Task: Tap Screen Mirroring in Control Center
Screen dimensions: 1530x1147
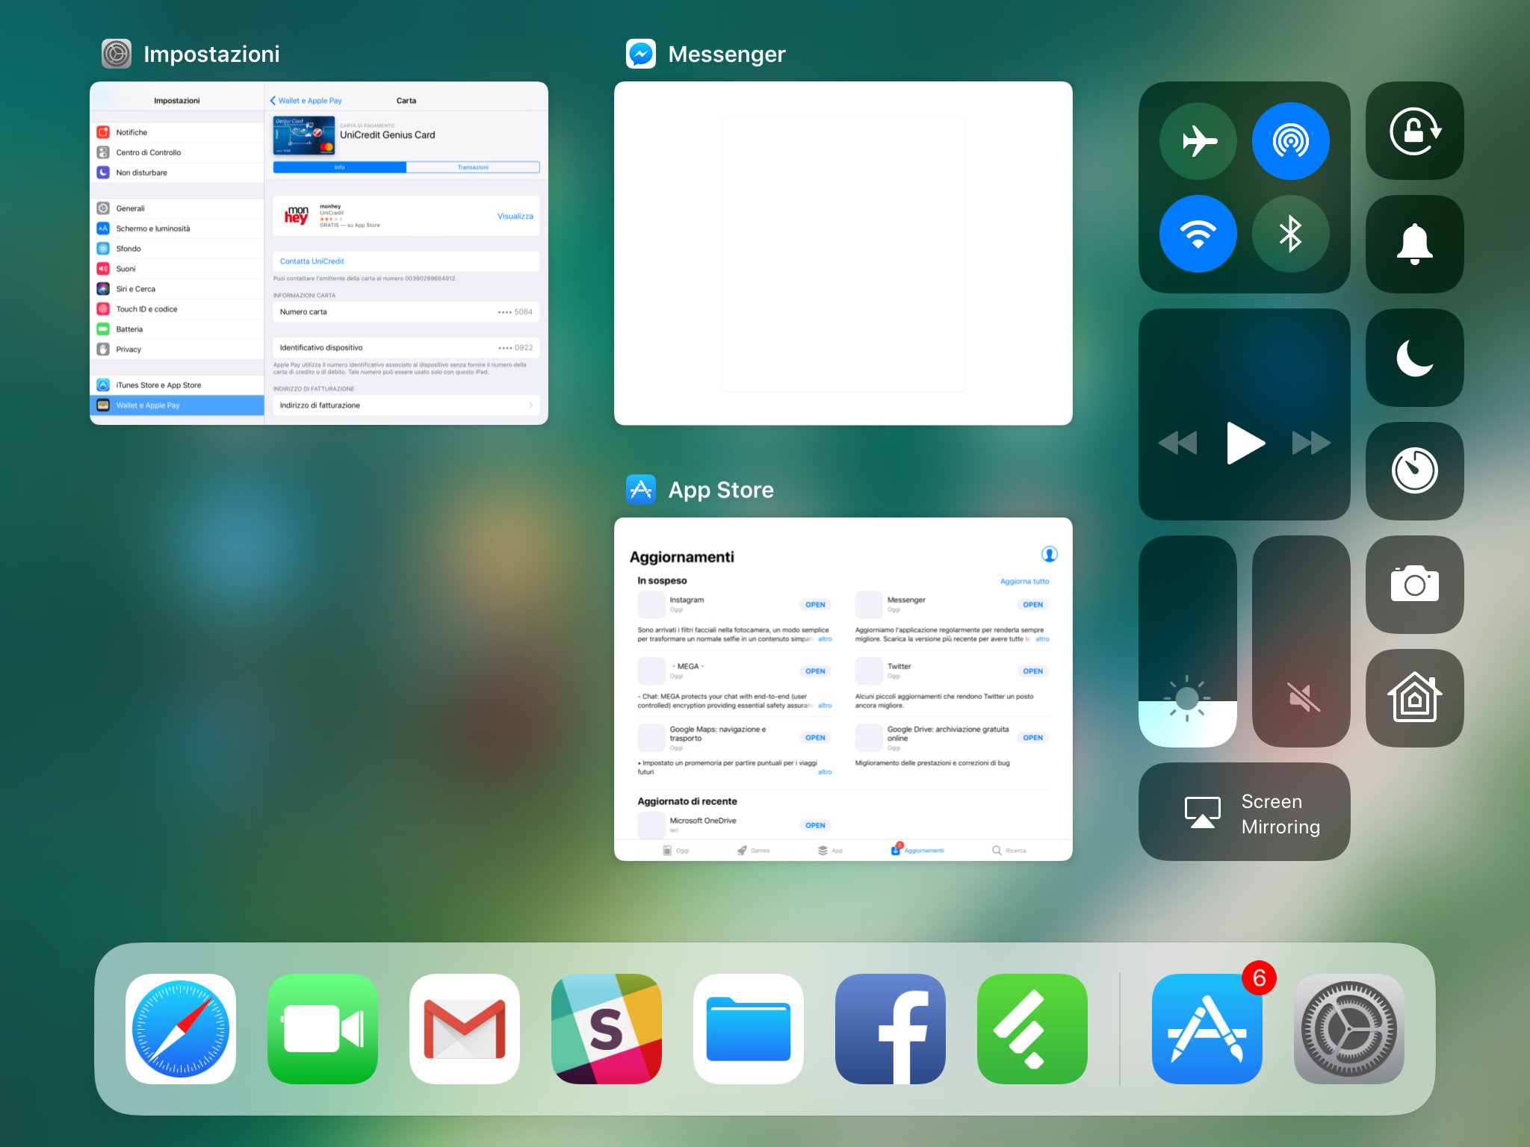Action: point(1244,812)
